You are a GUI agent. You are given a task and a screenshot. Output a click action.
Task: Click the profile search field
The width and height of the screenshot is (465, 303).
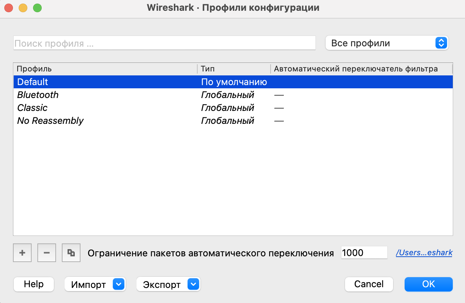click(164, 42)
